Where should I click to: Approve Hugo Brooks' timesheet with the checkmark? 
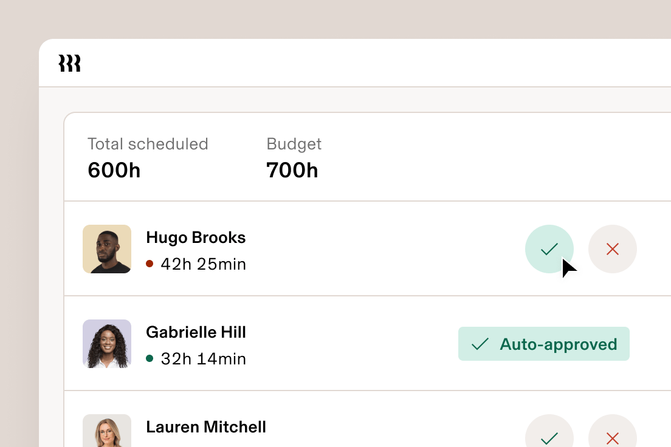tap(549, 249)
